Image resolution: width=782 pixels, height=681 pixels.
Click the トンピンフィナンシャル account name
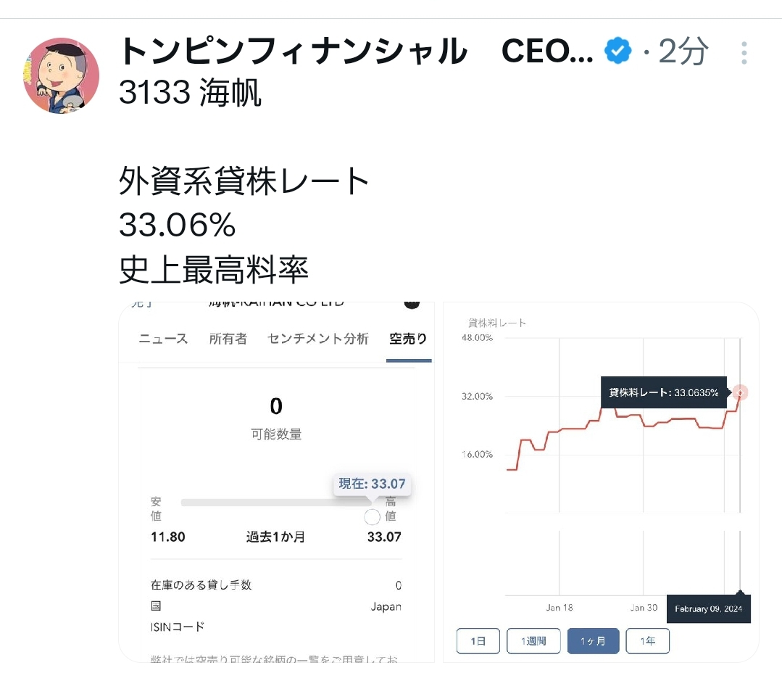(294, 51)
